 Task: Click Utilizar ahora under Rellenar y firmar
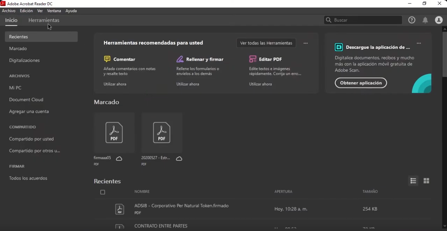click(188, 84)
